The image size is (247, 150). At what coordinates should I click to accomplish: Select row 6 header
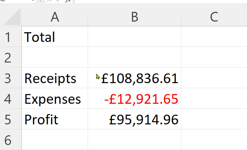(11, 140)
